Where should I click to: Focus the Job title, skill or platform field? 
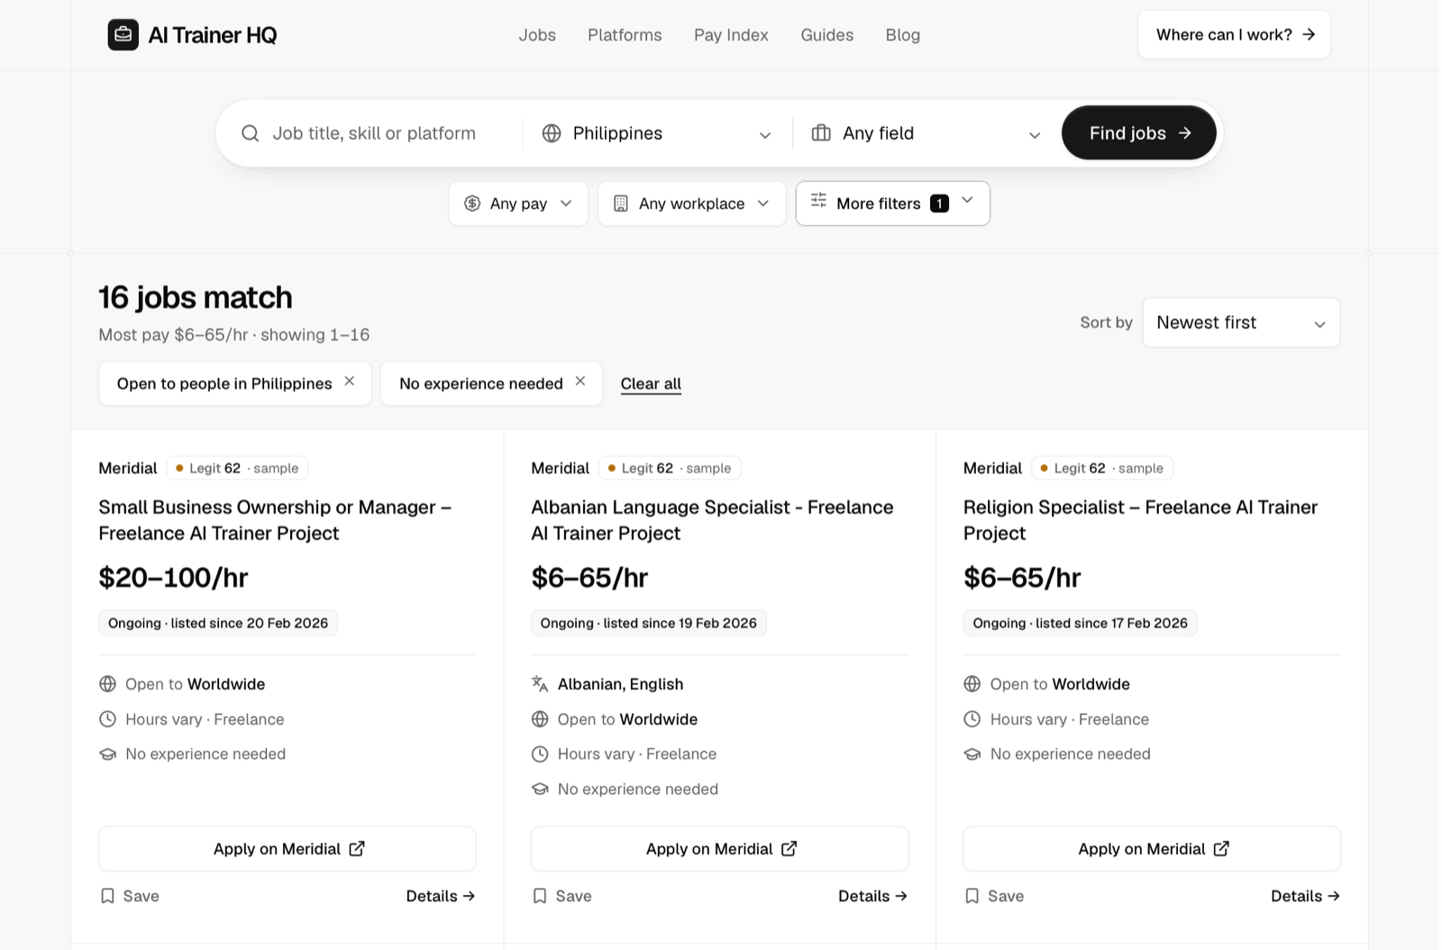pyautogui.click(x=374, y=133)
